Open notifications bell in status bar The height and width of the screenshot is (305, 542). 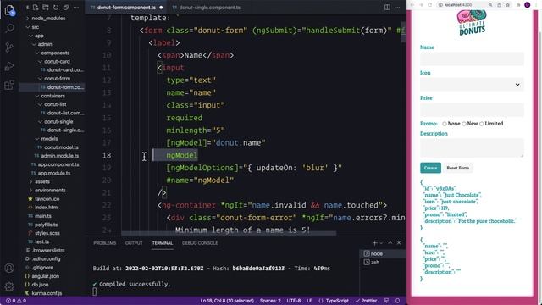[x=397, y=301]
